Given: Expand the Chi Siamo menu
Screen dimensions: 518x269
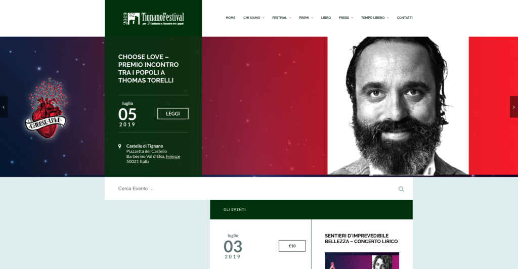Looking at the screenshot, I should click(x=254, y=18).
